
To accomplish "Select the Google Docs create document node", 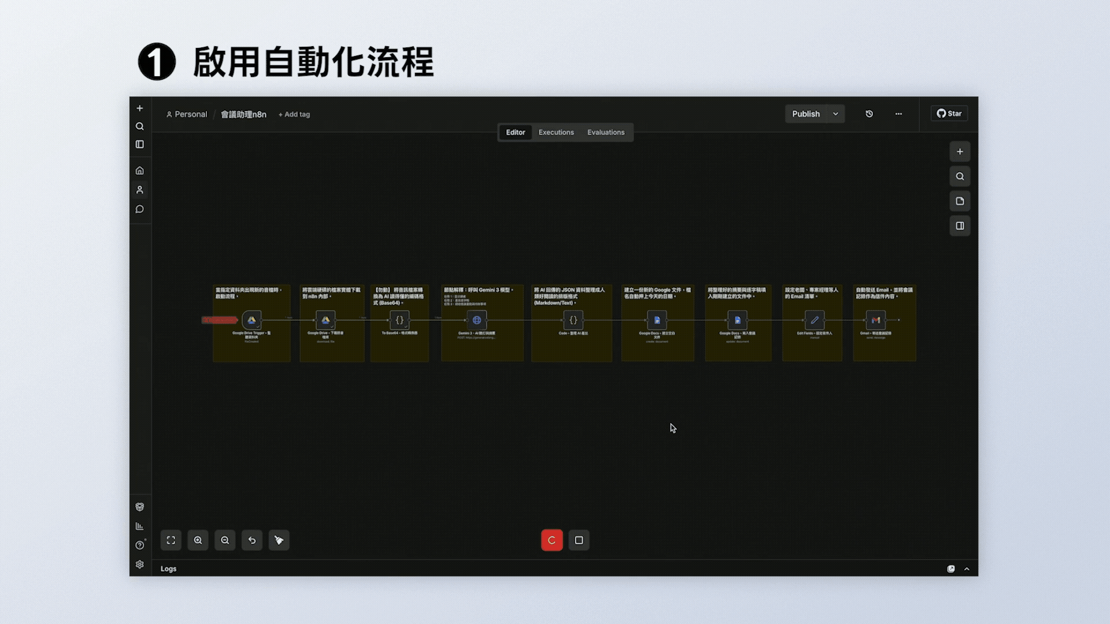I will [x=657, y=320].
